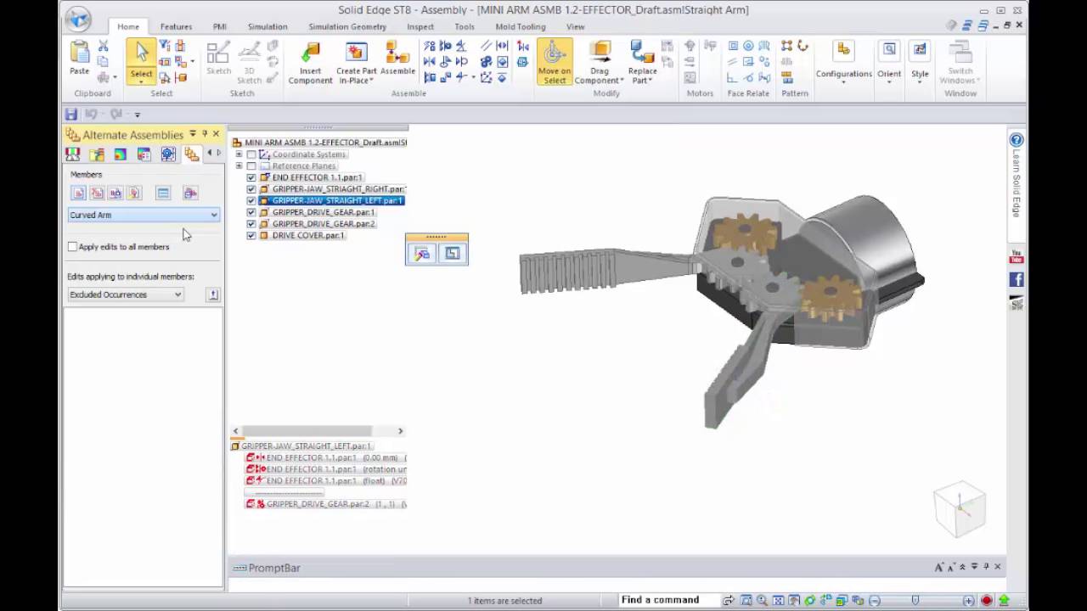1087x611 pixels.
Task: Click the table-style Members icon
Action: tap(163, 193)
